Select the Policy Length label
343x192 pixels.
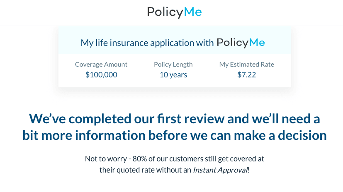click(x=173, y=65)
